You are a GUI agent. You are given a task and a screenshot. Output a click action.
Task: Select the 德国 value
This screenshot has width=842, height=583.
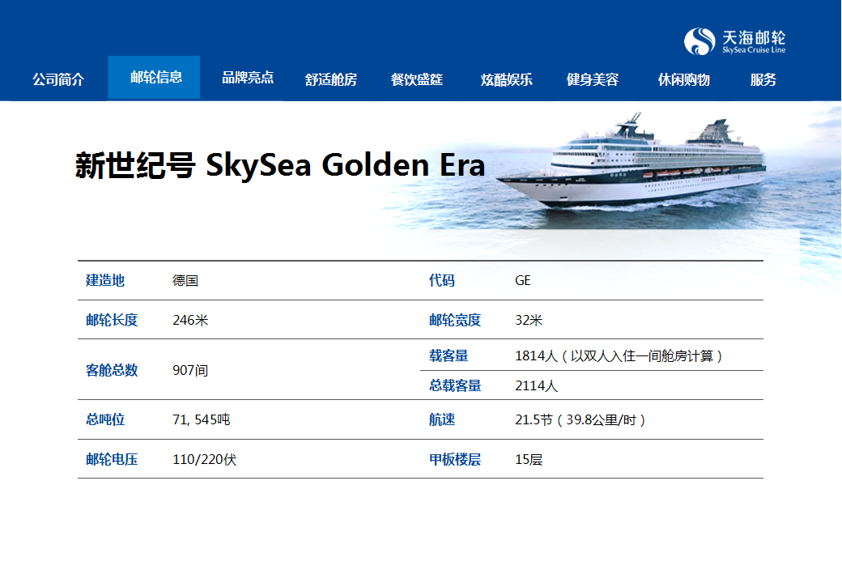click(185, 280)
